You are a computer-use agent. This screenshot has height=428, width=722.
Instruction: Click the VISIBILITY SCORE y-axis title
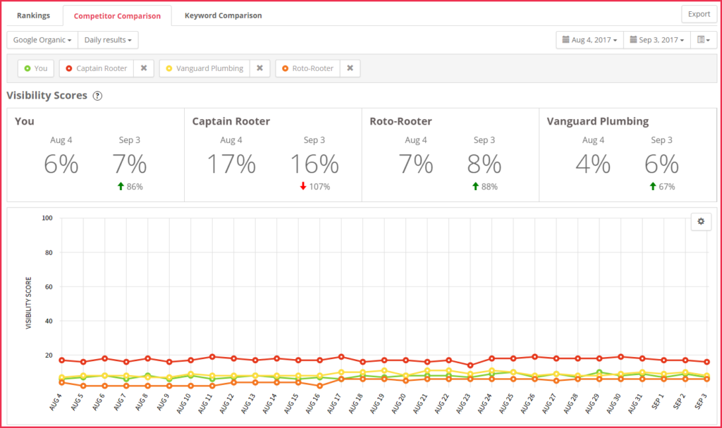coord(28,303)
